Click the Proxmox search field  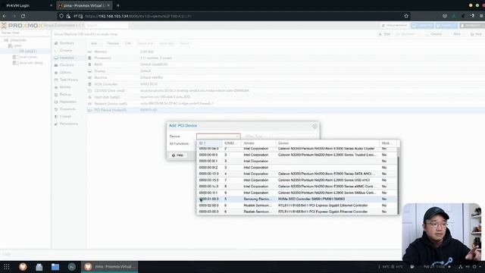(107, 25)
